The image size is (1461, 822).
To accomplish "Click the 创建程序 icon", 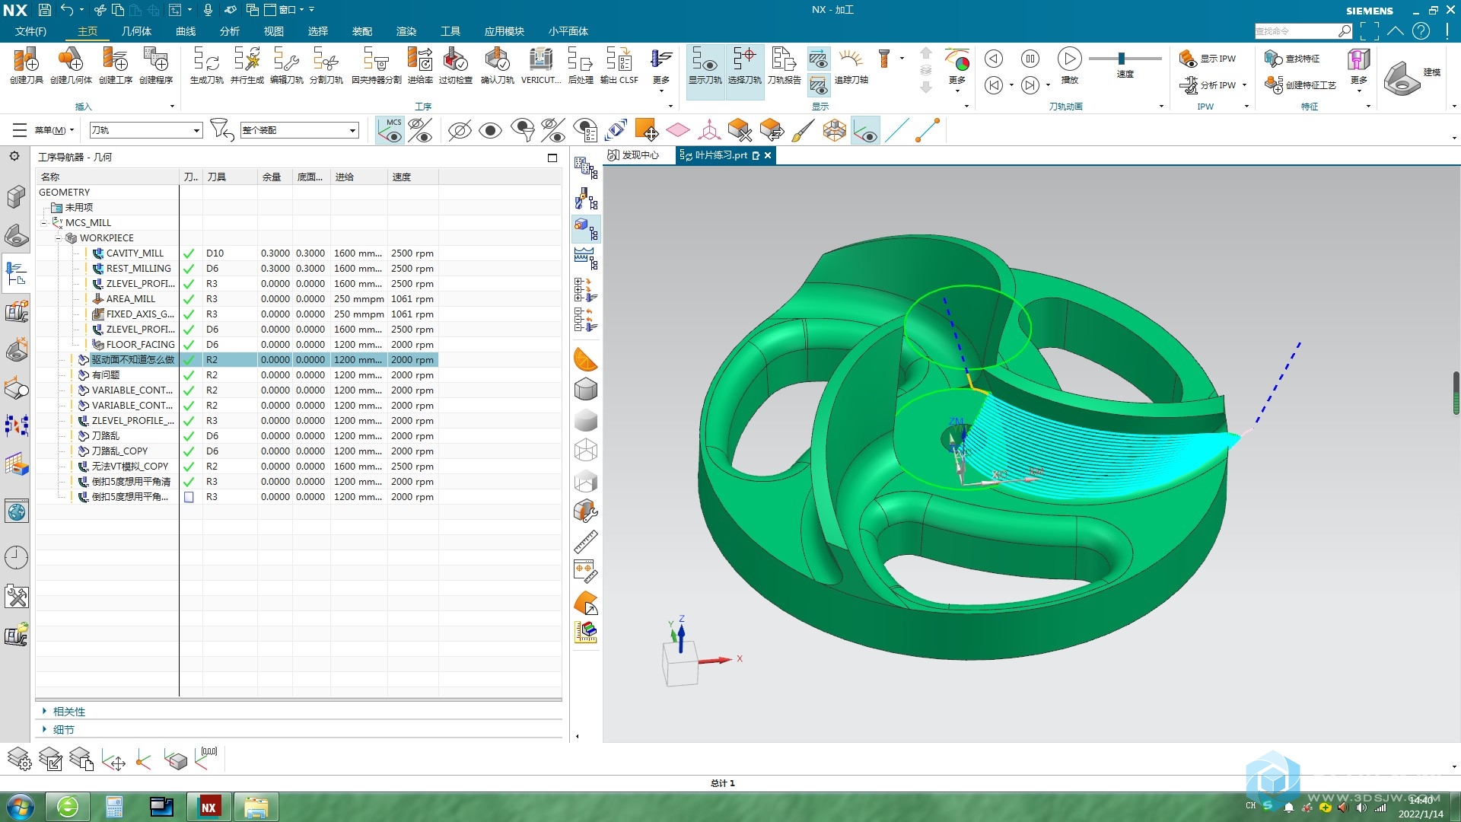I will [156, 65].
